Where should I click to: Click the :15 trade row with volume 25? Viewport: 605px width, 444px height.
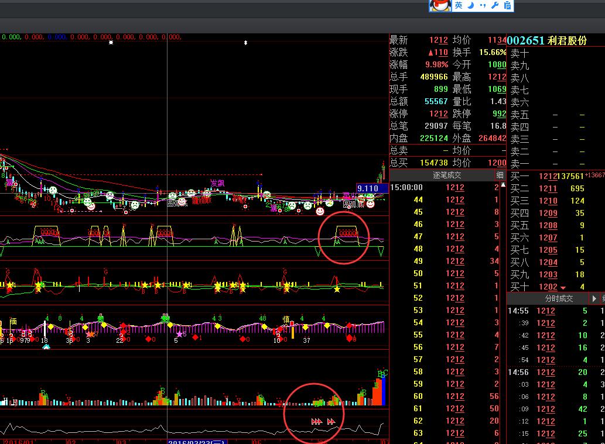tap(556, 433)
